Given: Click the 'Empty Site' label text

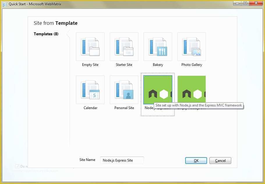Looking at the screenshot, I should [90, 65].
